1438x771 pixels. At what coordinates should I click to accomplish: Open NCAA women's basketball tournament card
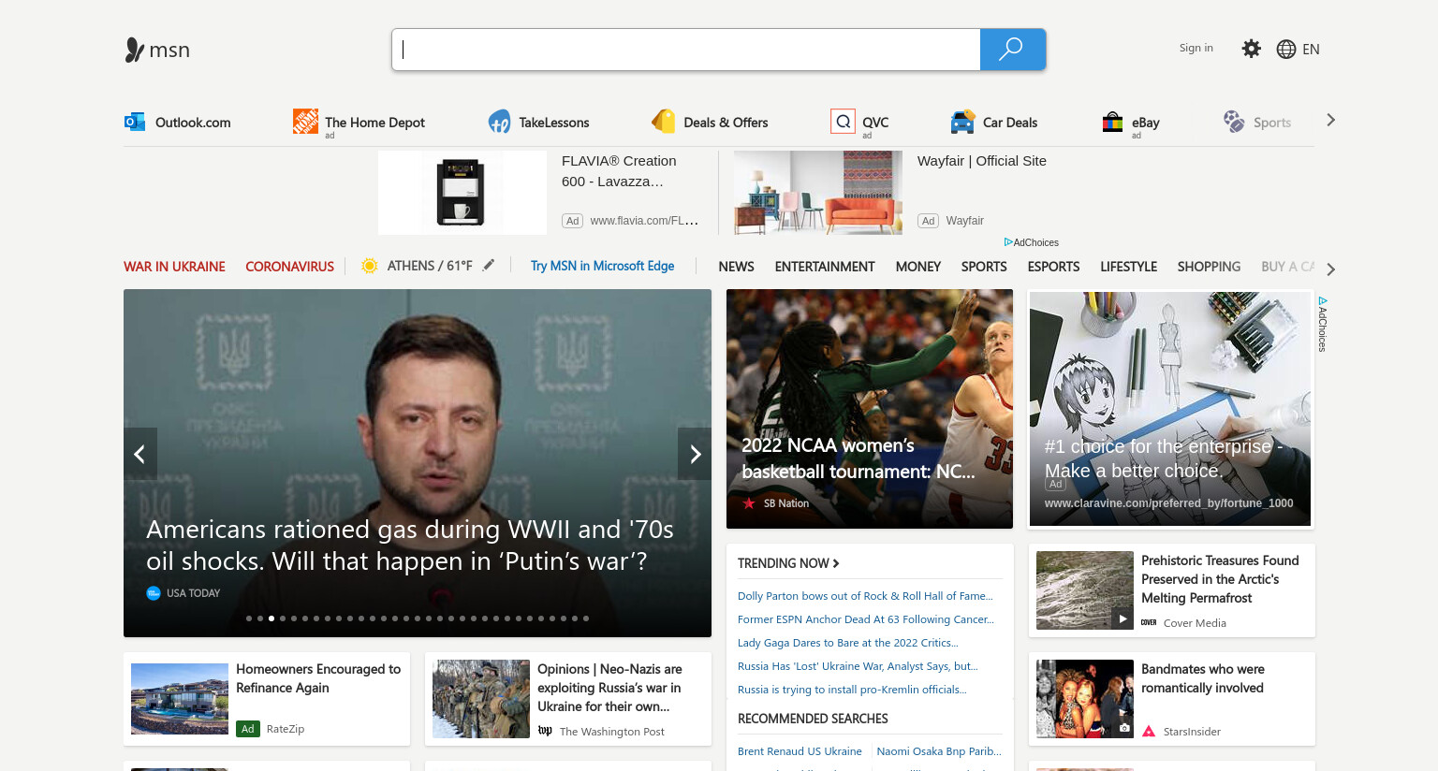click(870, 409)
